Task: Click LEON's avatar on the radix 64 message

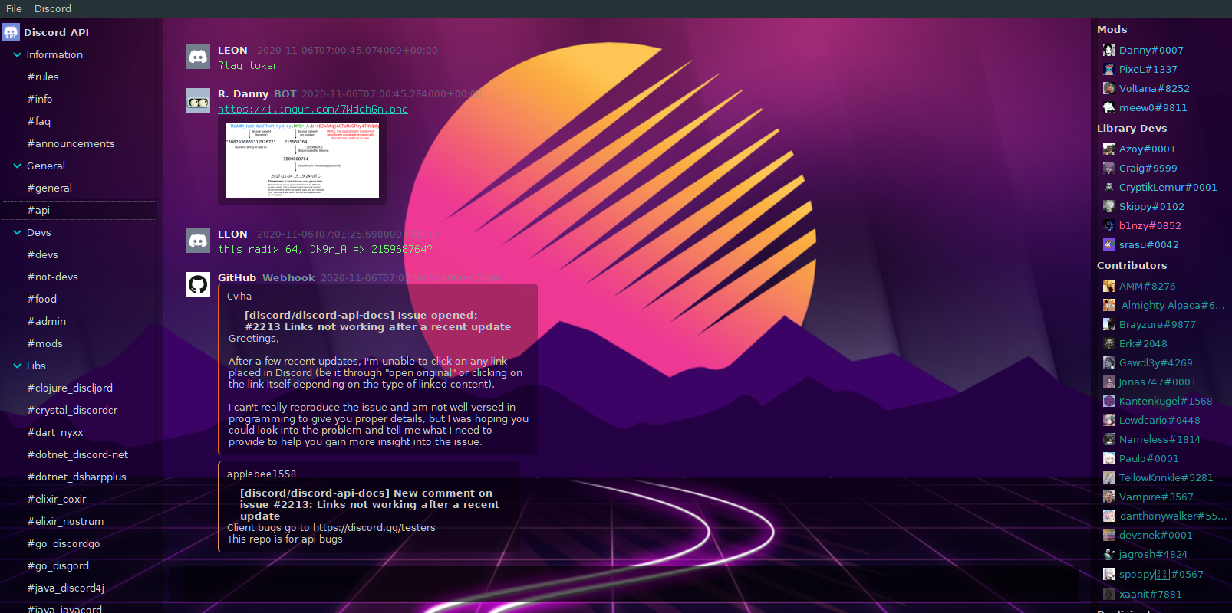Action: coord(198,241)
